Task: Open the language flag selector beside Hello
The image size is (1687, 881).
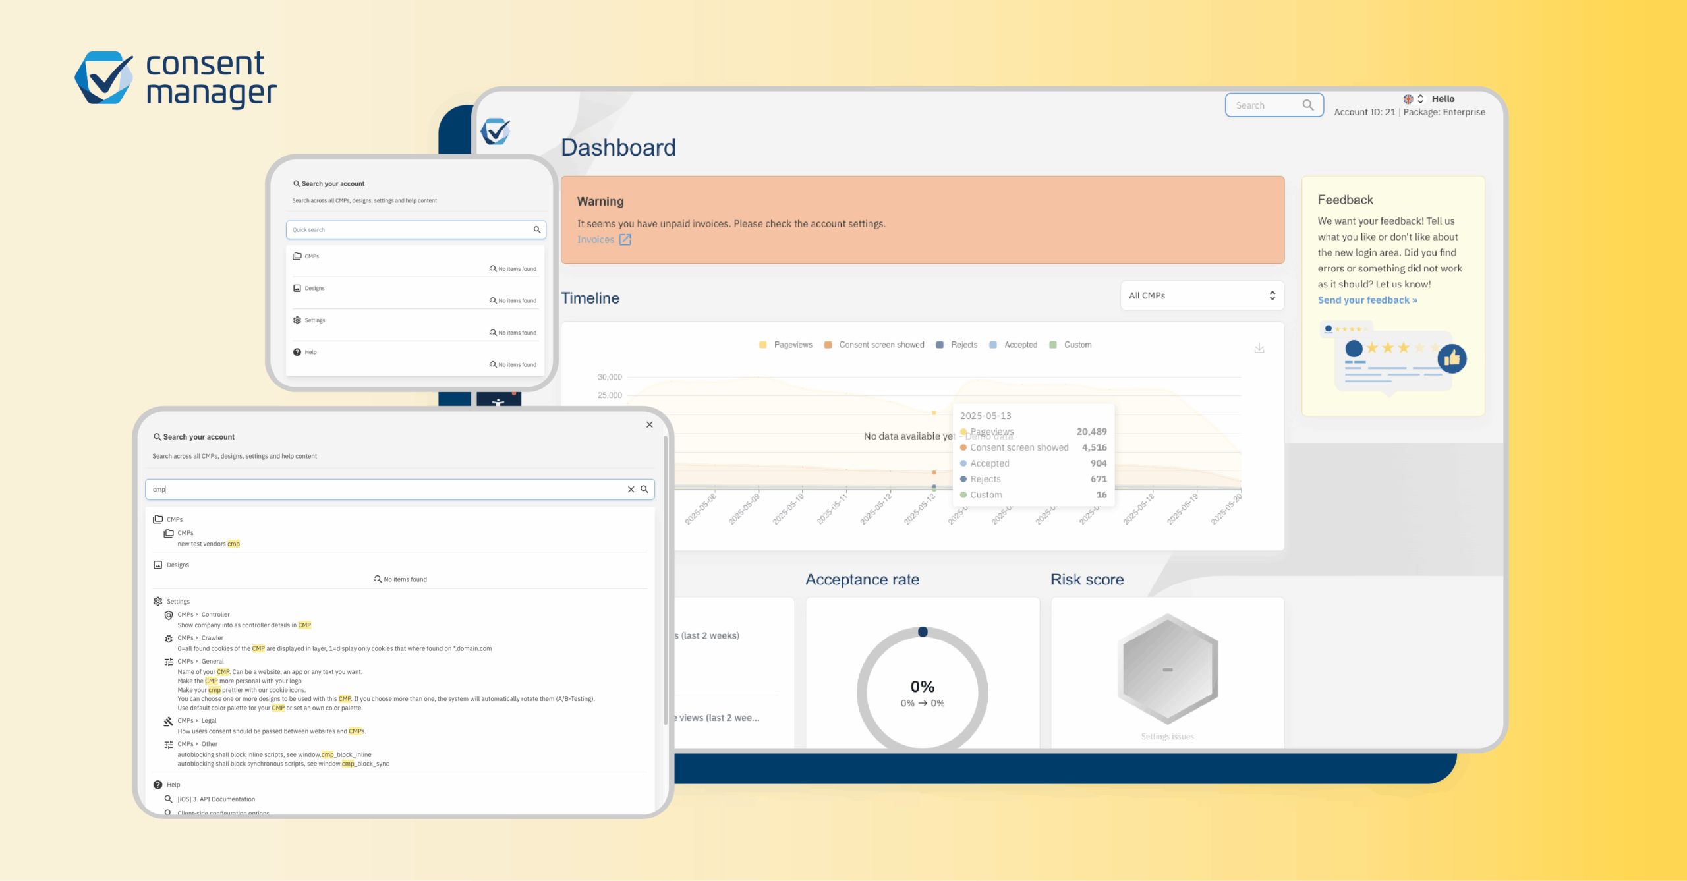Action: click(1408, 99)
